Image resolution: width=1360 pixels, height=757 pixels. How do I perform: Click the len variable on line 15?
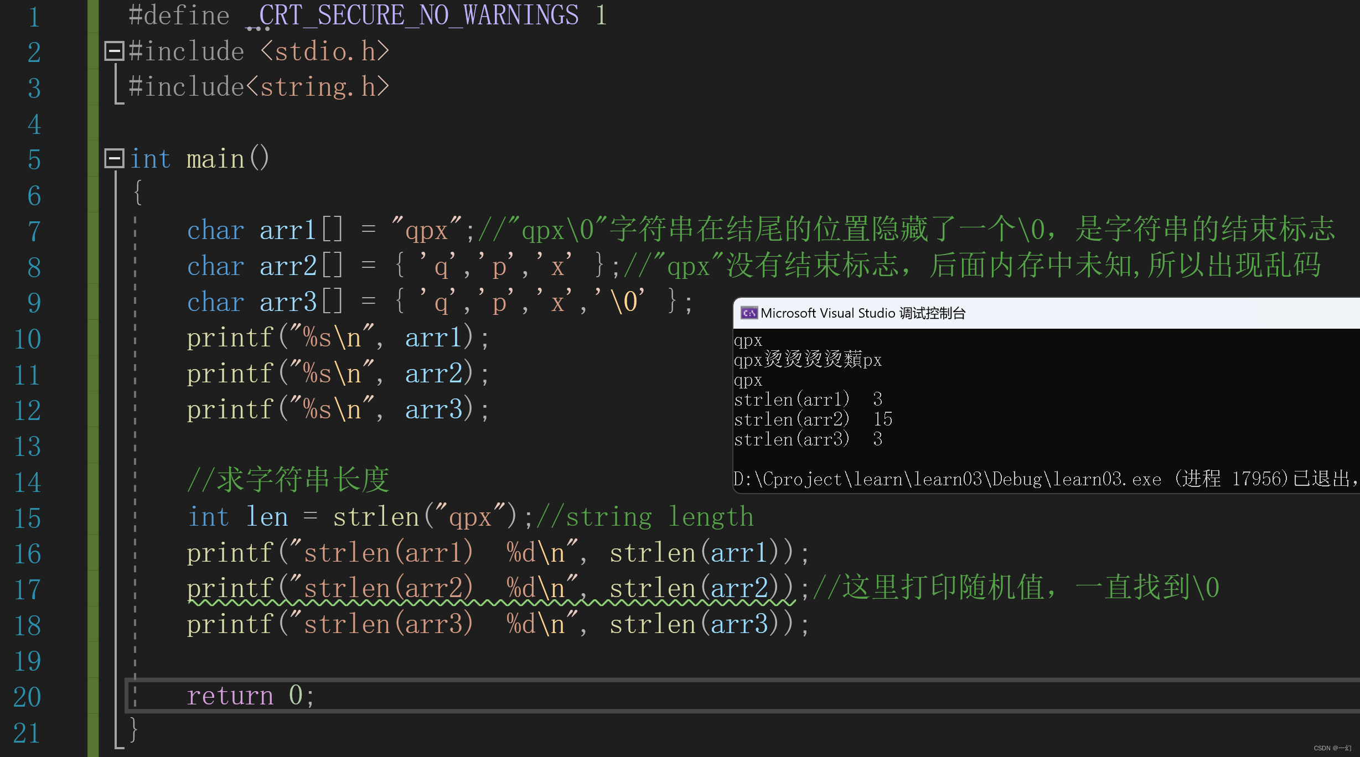coord(267,517)
